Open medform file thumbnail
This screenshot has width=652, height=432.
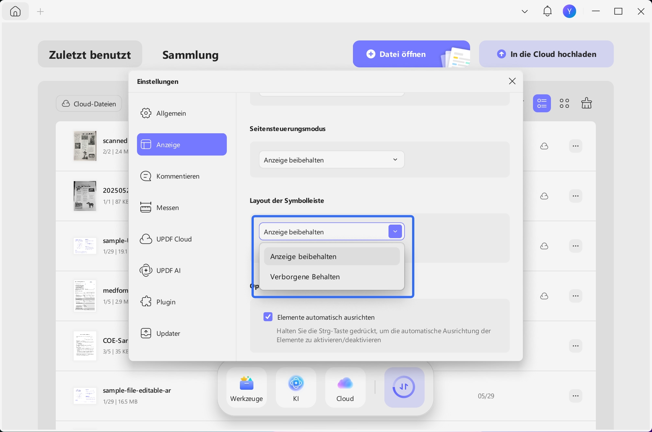pos(85,296)
